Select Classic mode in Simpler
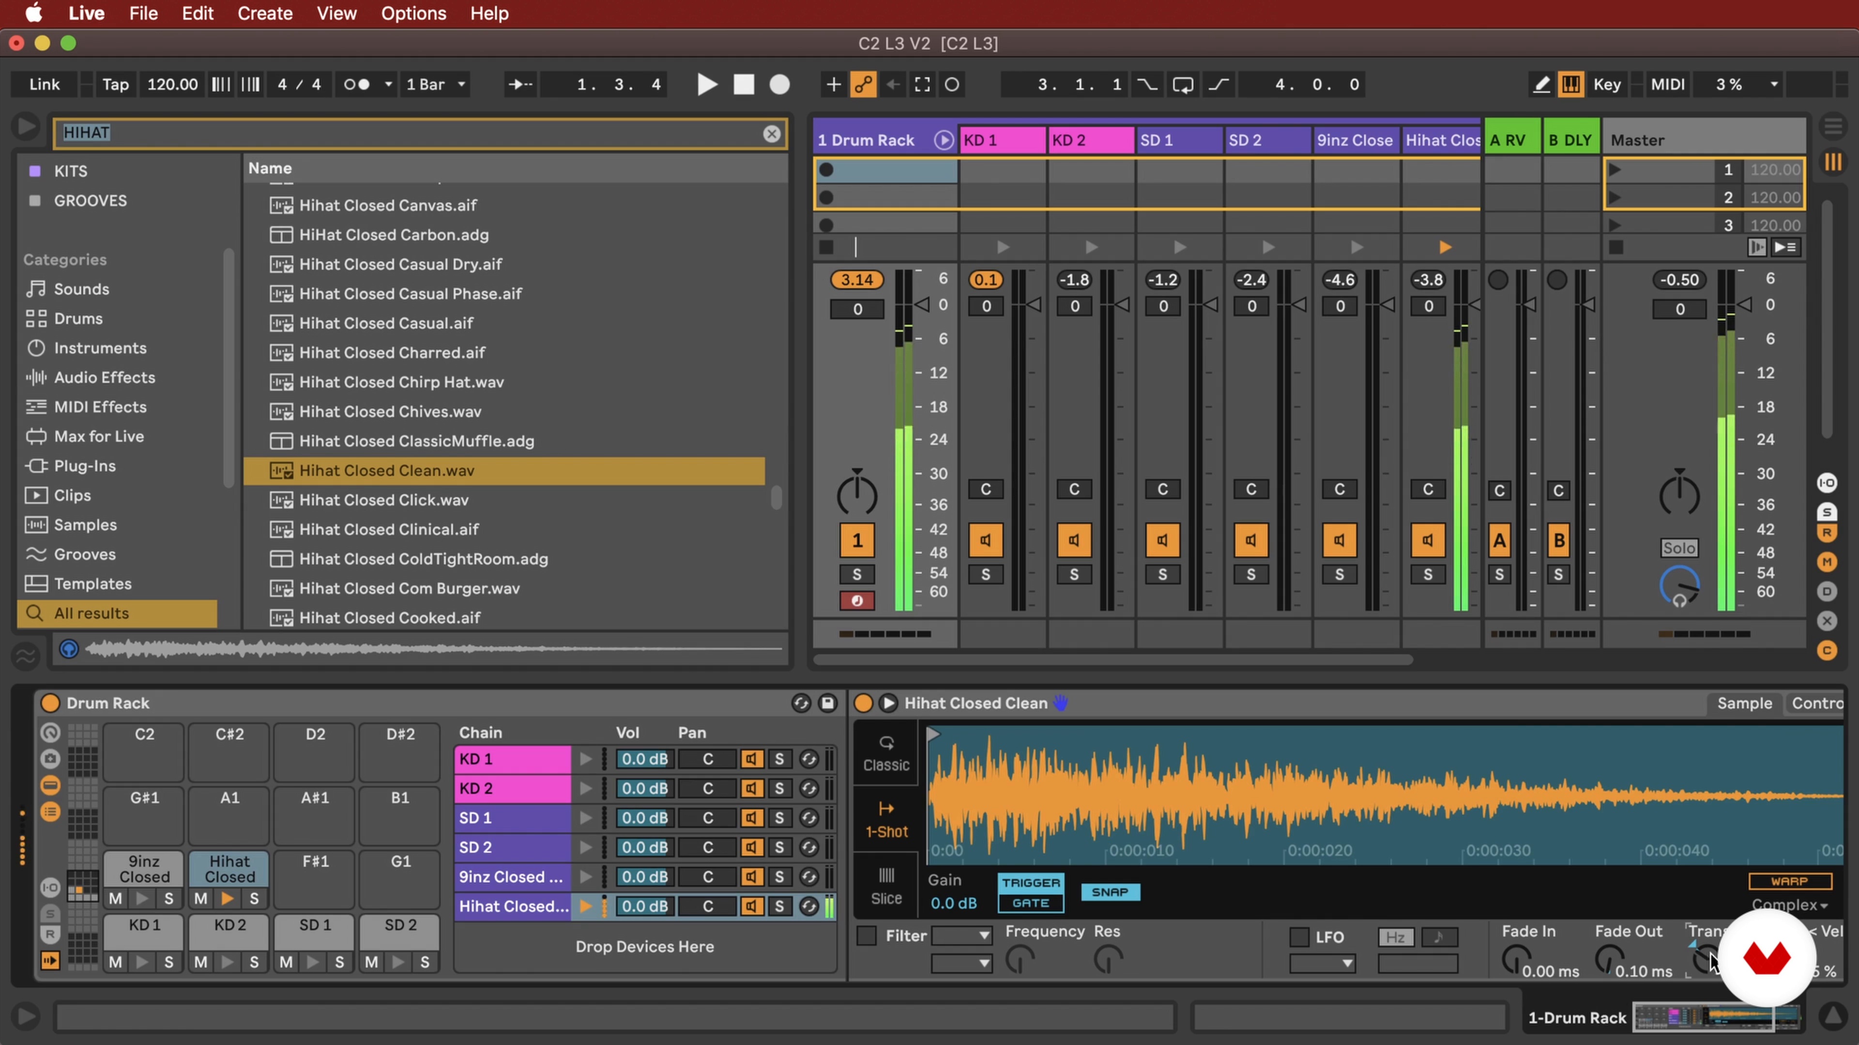The image size is (1859, 1045). tap(886, 754)
